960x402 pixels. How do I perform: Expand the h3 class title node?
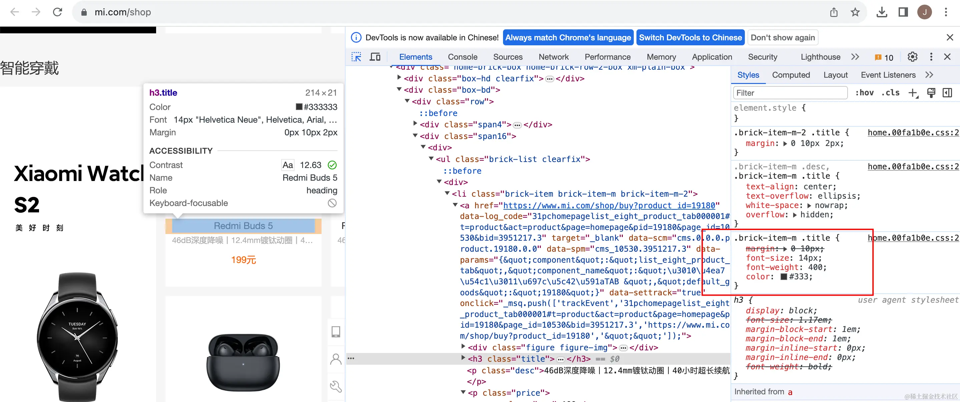pyautogui.click(x=463, y=358)
